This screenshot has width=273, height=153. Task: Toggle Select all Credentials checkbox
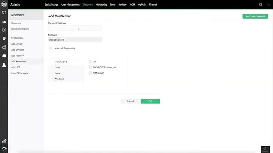point(50,48)
